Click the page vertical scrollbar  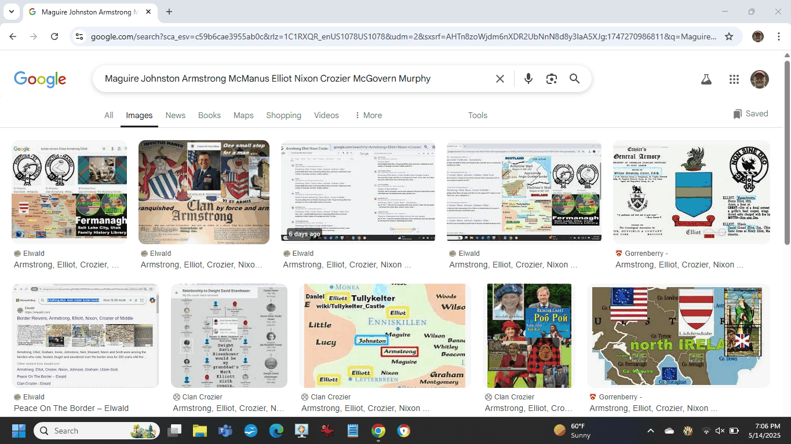pyautogui.click(x=787, y=152)
